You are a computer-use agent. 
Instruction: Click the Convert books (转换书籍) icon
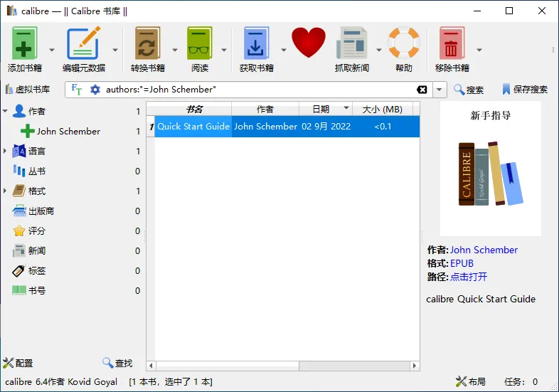(147, 43)
